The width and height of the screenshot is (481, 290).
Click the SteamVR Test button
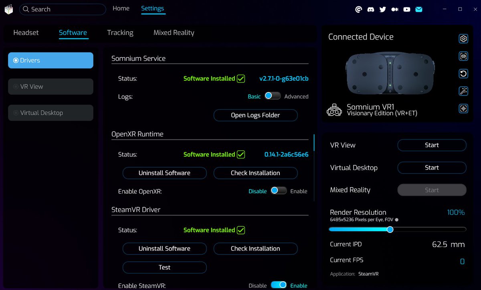[x=164, y=267]
